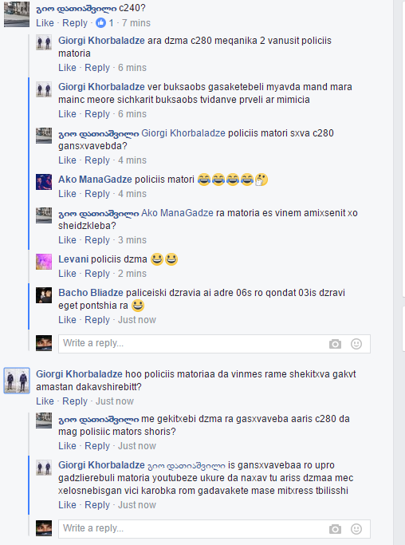This screenshot has width=405, height=545.
Task: Like Levani's 'policiis dzma' comment
Action: point(67,274)
